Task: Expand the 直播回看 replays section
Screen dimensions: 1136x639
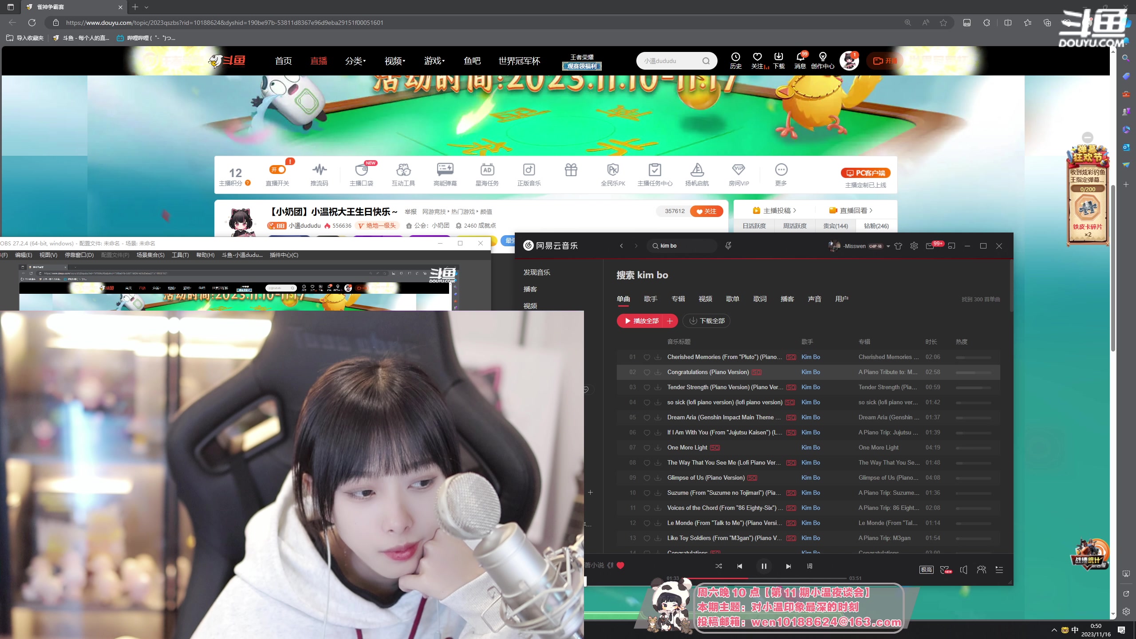Action: (851, 210)
